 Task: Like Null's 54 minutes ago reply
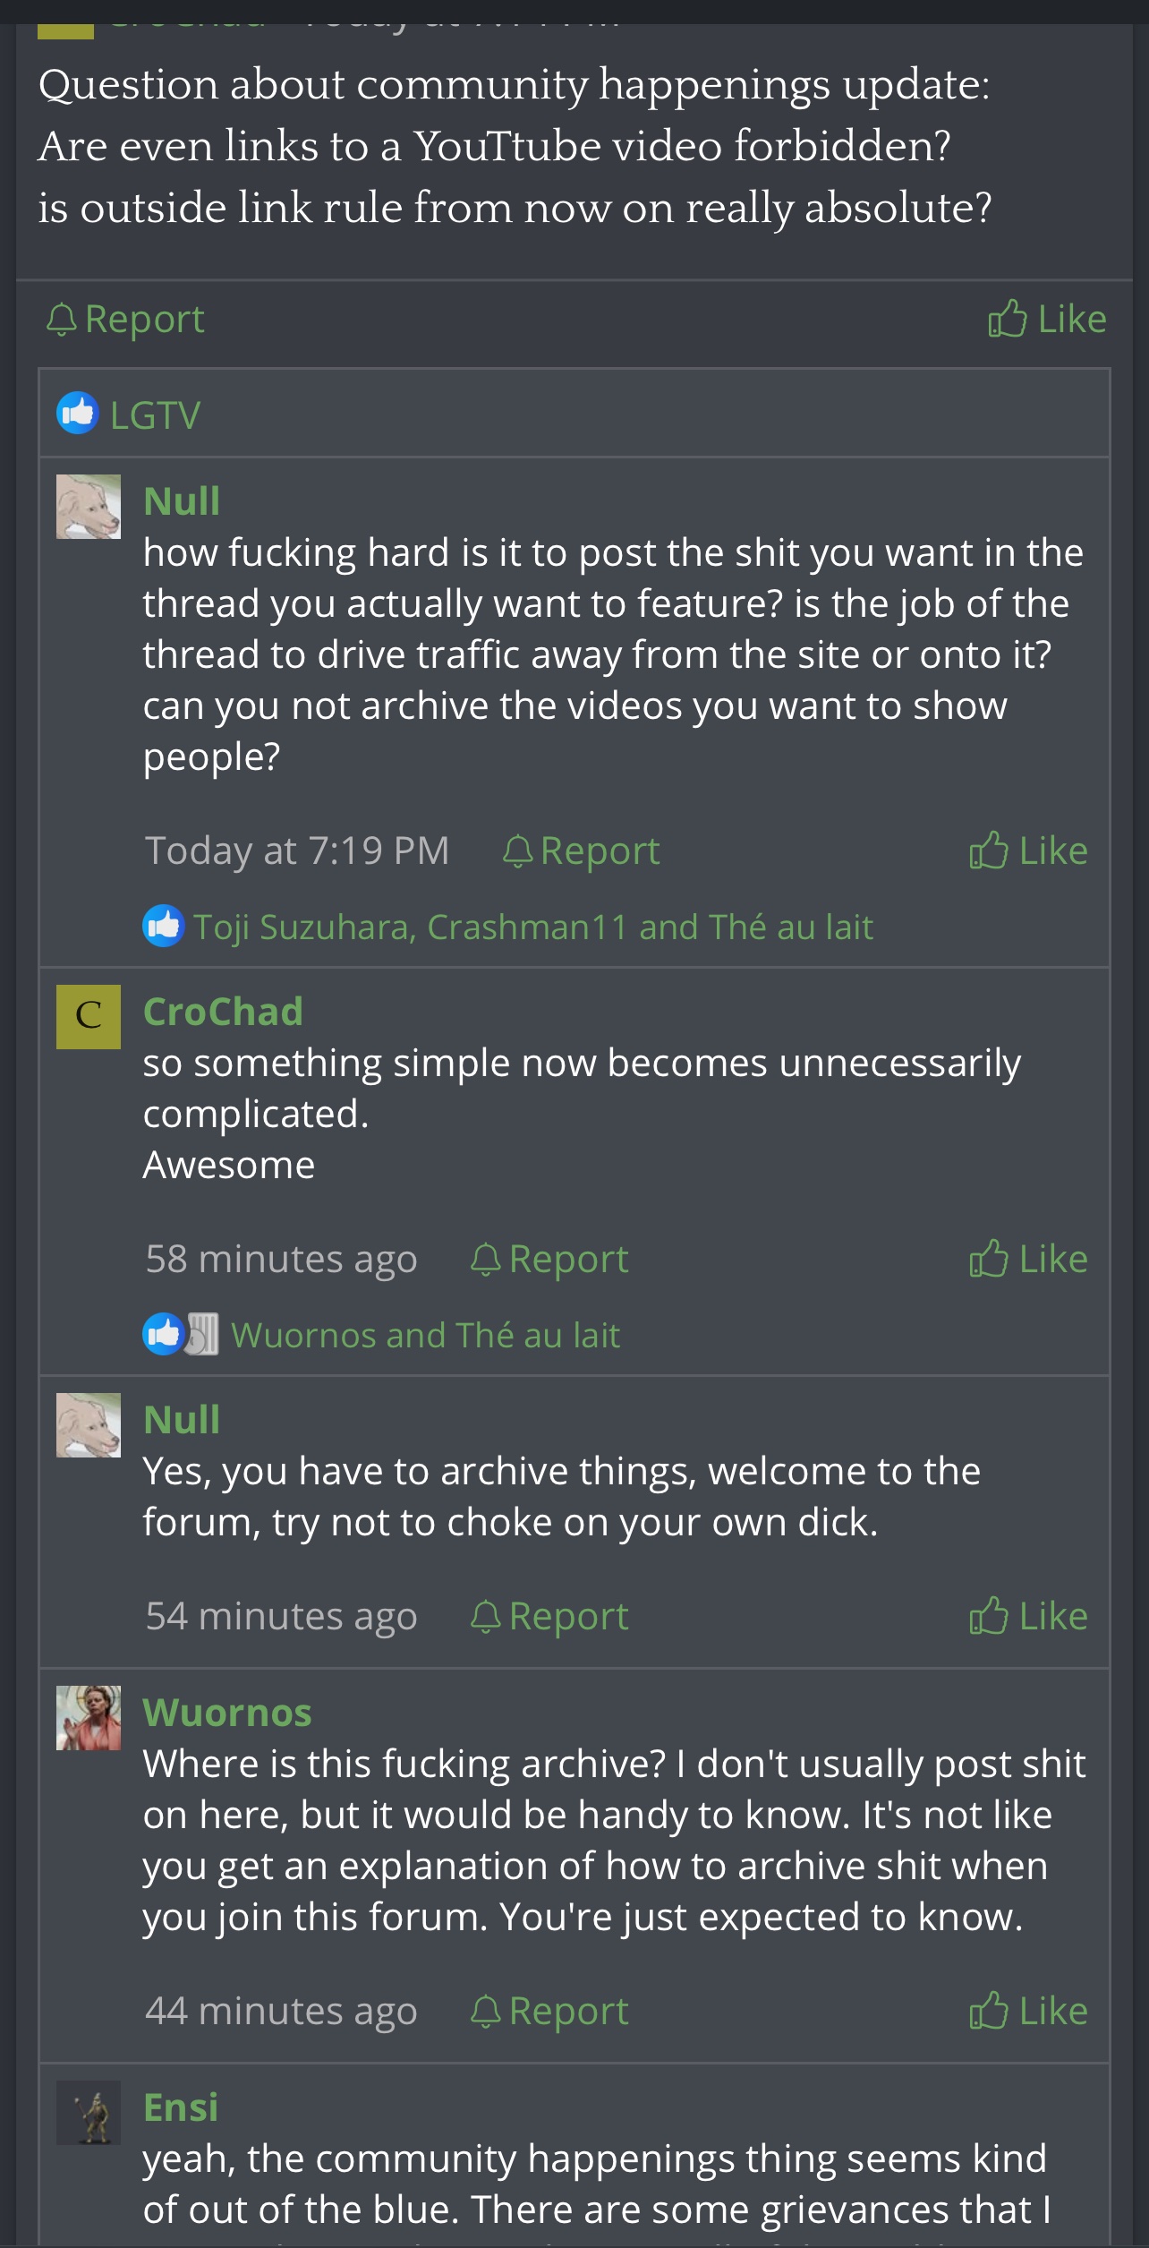[1028, 1616]
